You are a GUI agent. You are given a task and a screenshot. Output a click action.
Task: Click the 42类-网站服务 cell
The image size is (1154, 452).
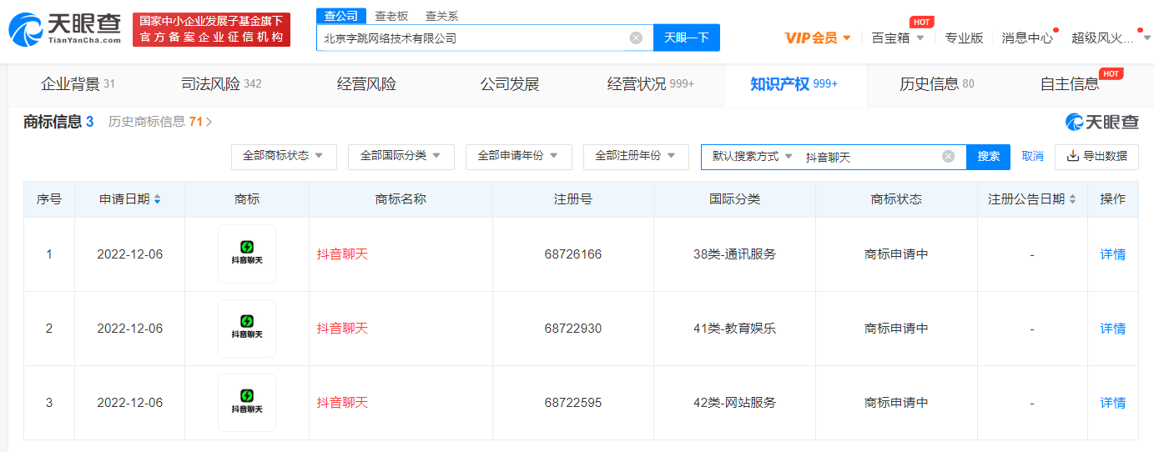734,403
